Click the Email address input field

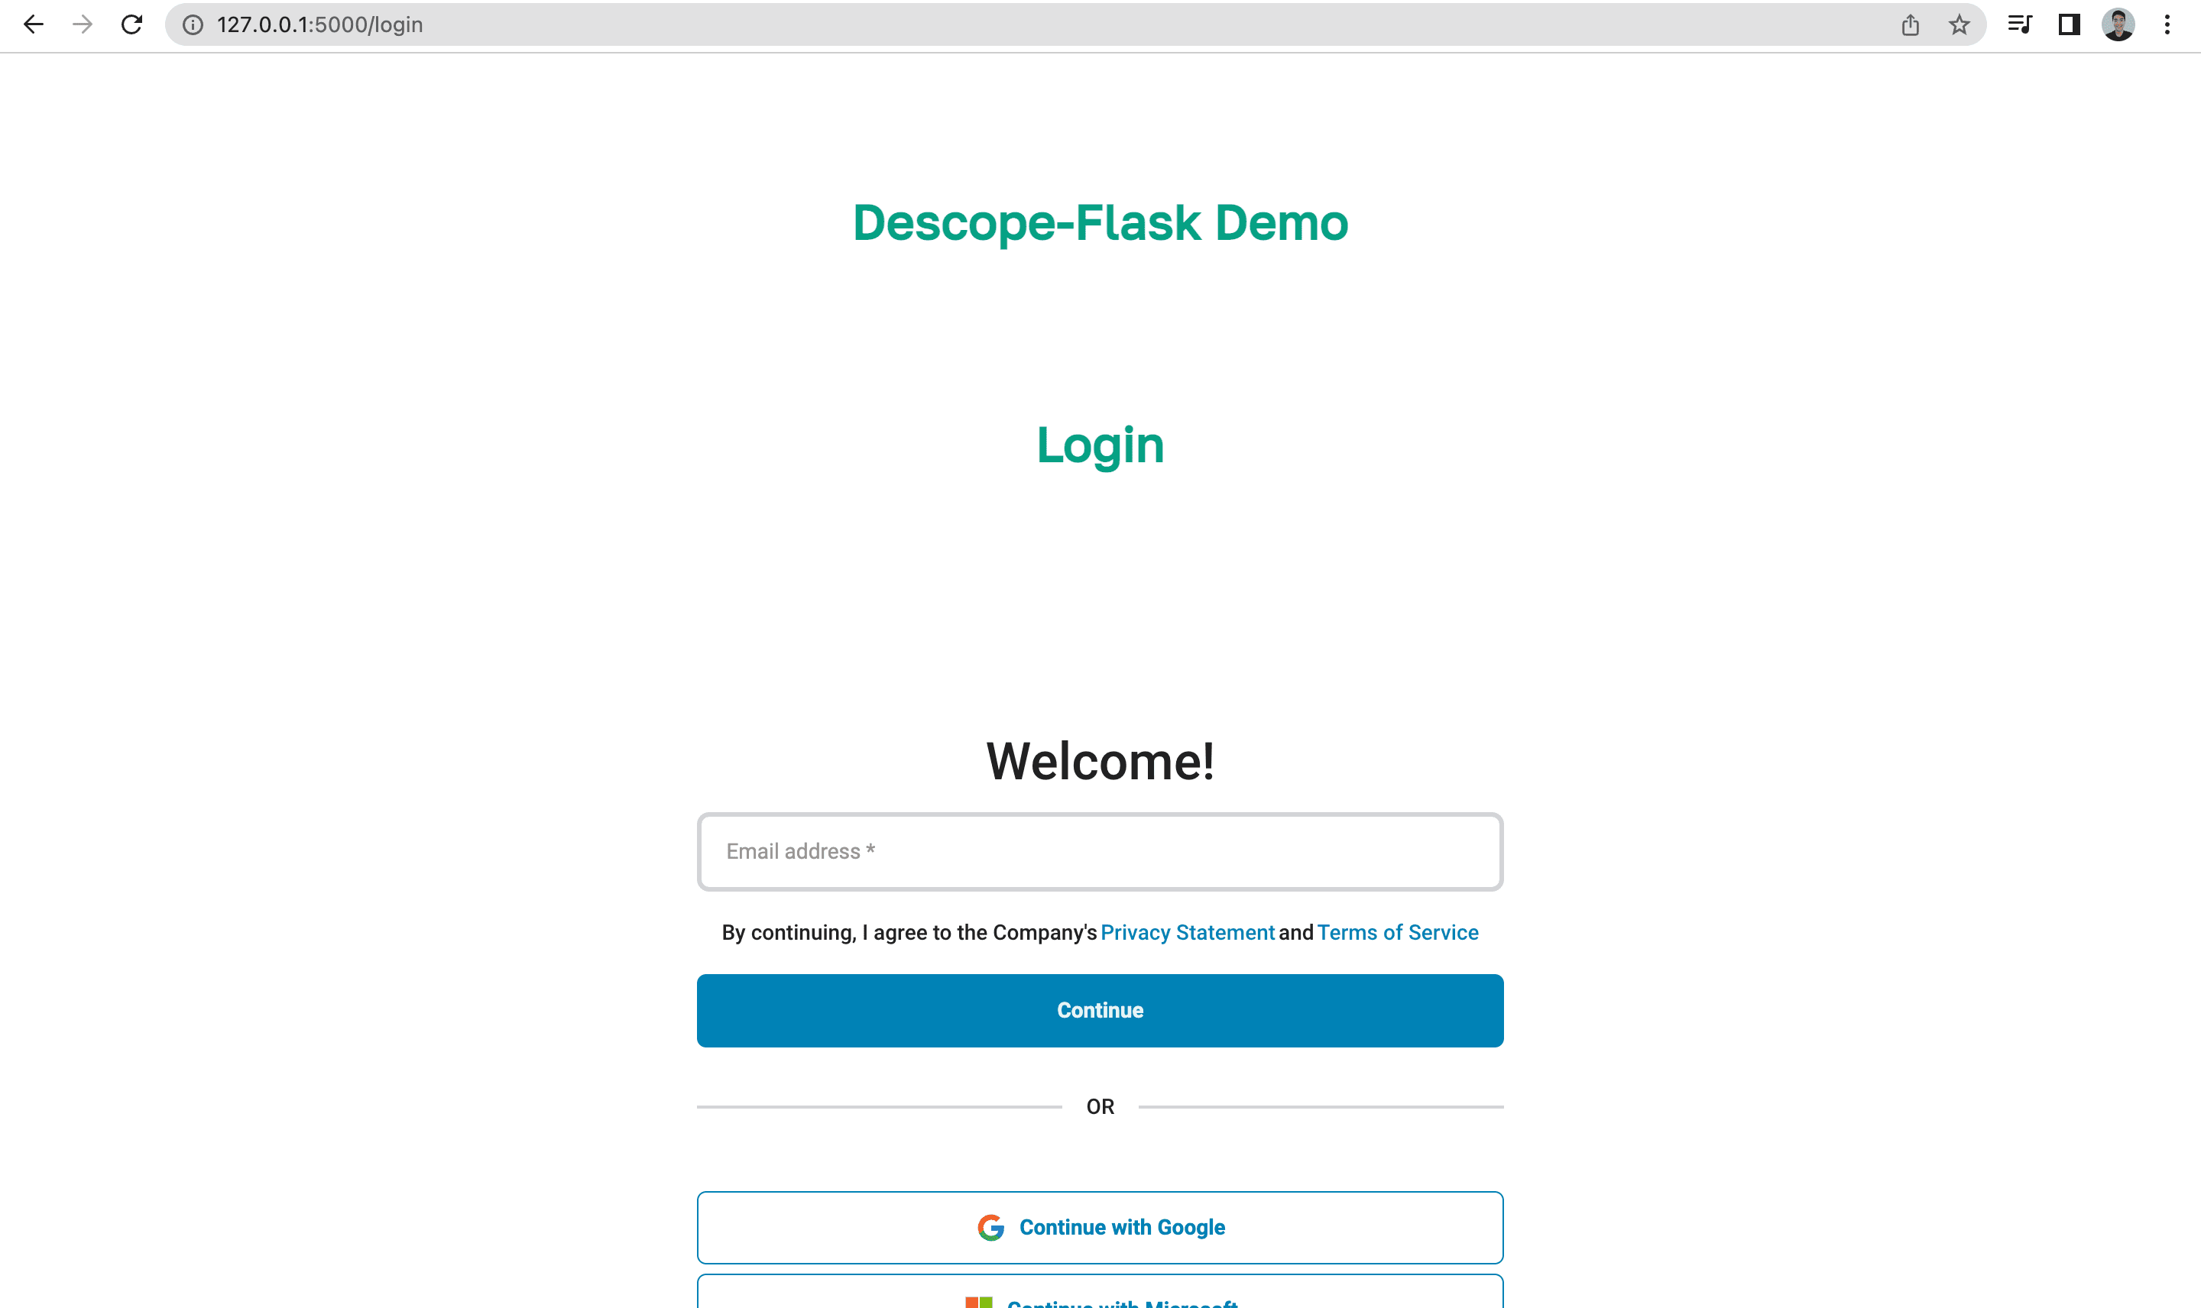click(1099, 850)
